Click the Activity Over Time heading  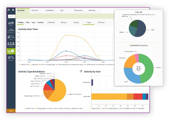[x=28, y=29]
